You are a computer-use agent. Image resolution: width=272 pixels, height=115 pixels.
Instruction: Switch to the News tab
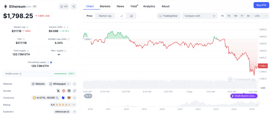pyautogui.click(x=120, y=6)
